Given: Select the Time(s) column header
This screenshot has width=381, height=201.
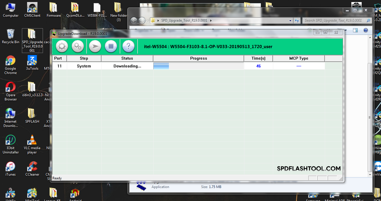Looking at the screenshot, I should (x=258, y=58).
